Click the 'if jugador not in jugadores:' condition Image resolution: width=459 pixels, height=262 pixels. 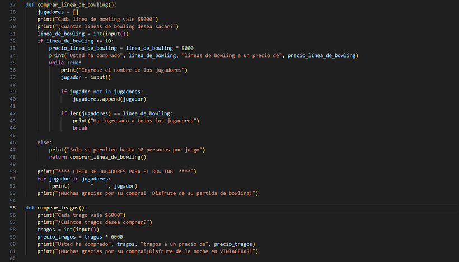104,92
